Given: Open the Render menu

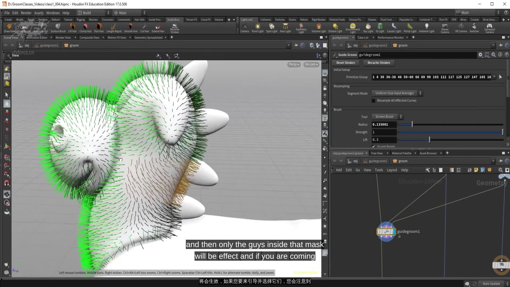Looking at the screenshot, I should point(26,13).
